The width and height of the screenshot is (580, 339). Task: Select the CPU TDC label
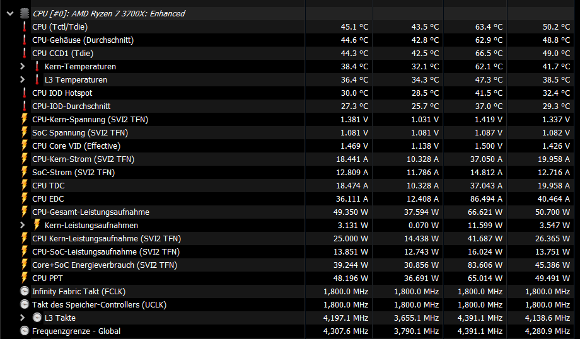pyautogui.click(x=49, y=186)
